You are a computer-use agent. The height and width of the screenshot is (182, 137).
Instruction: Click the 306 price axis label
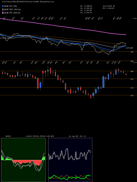coord(132,71)
